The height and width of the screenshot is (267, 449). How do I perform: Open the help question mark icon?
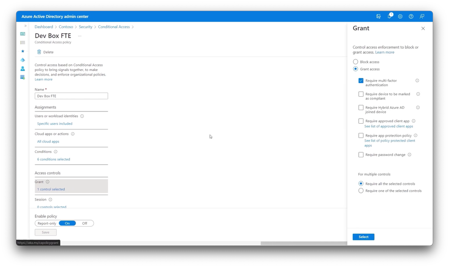[x=411, y=17]
